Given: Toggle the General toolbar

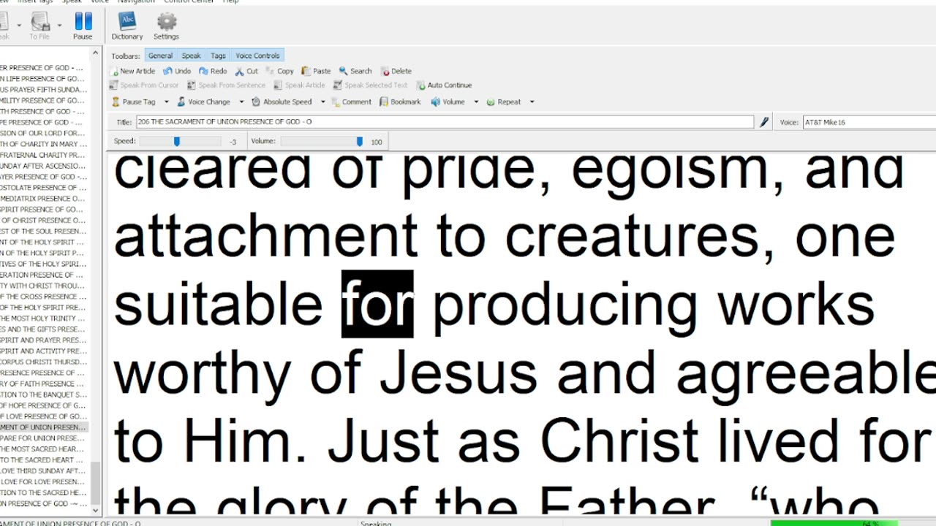Looking at the screenshot, I should tap(160, 56).
